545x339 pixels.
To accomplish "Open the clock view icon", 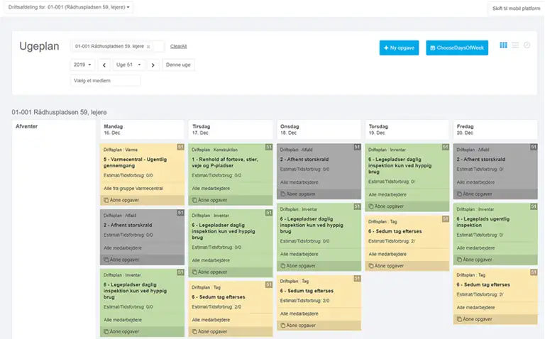I will (527, 45).
